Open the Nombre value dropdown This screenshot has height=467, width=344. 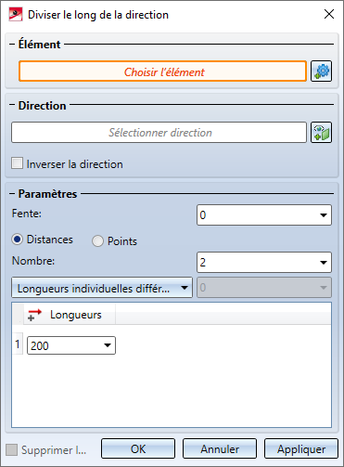coord(324,263)
